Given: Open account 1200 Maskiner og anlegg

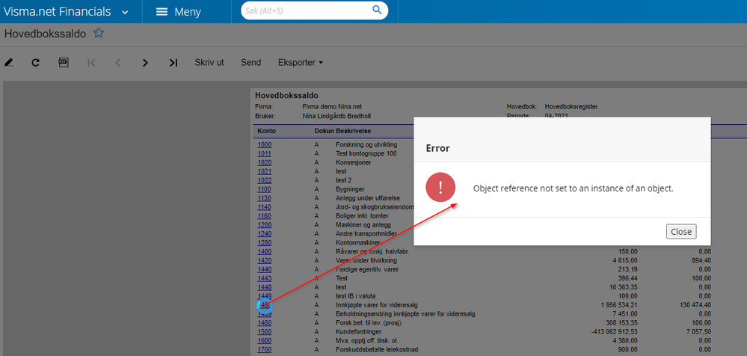Looking at the screenshot, I should [x=265, y=224].
